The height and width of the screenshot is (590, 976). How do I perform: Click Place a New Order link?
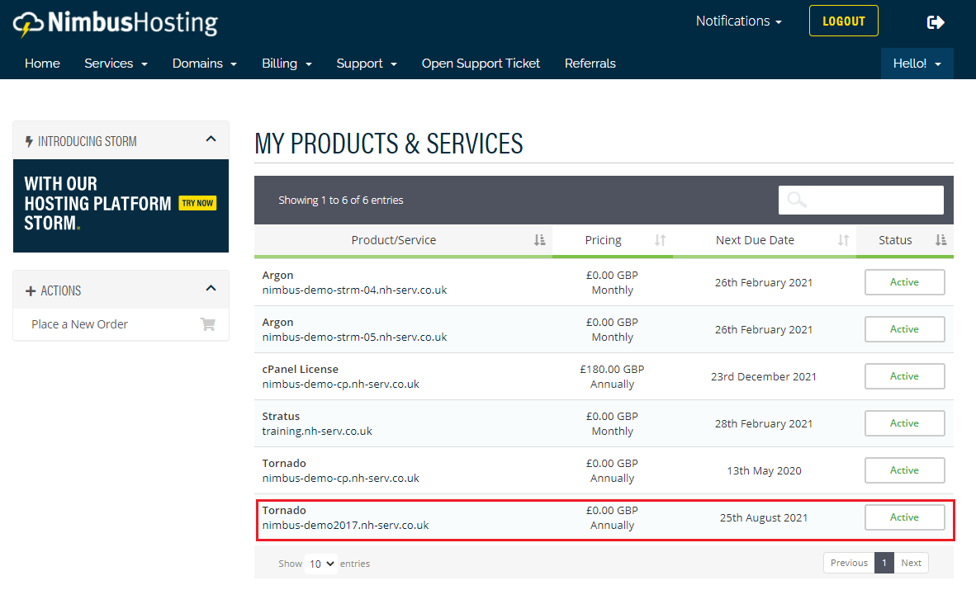point(79,324)
